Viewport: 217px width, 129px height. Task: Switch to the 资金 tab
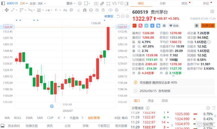click(x=151, y=101)
